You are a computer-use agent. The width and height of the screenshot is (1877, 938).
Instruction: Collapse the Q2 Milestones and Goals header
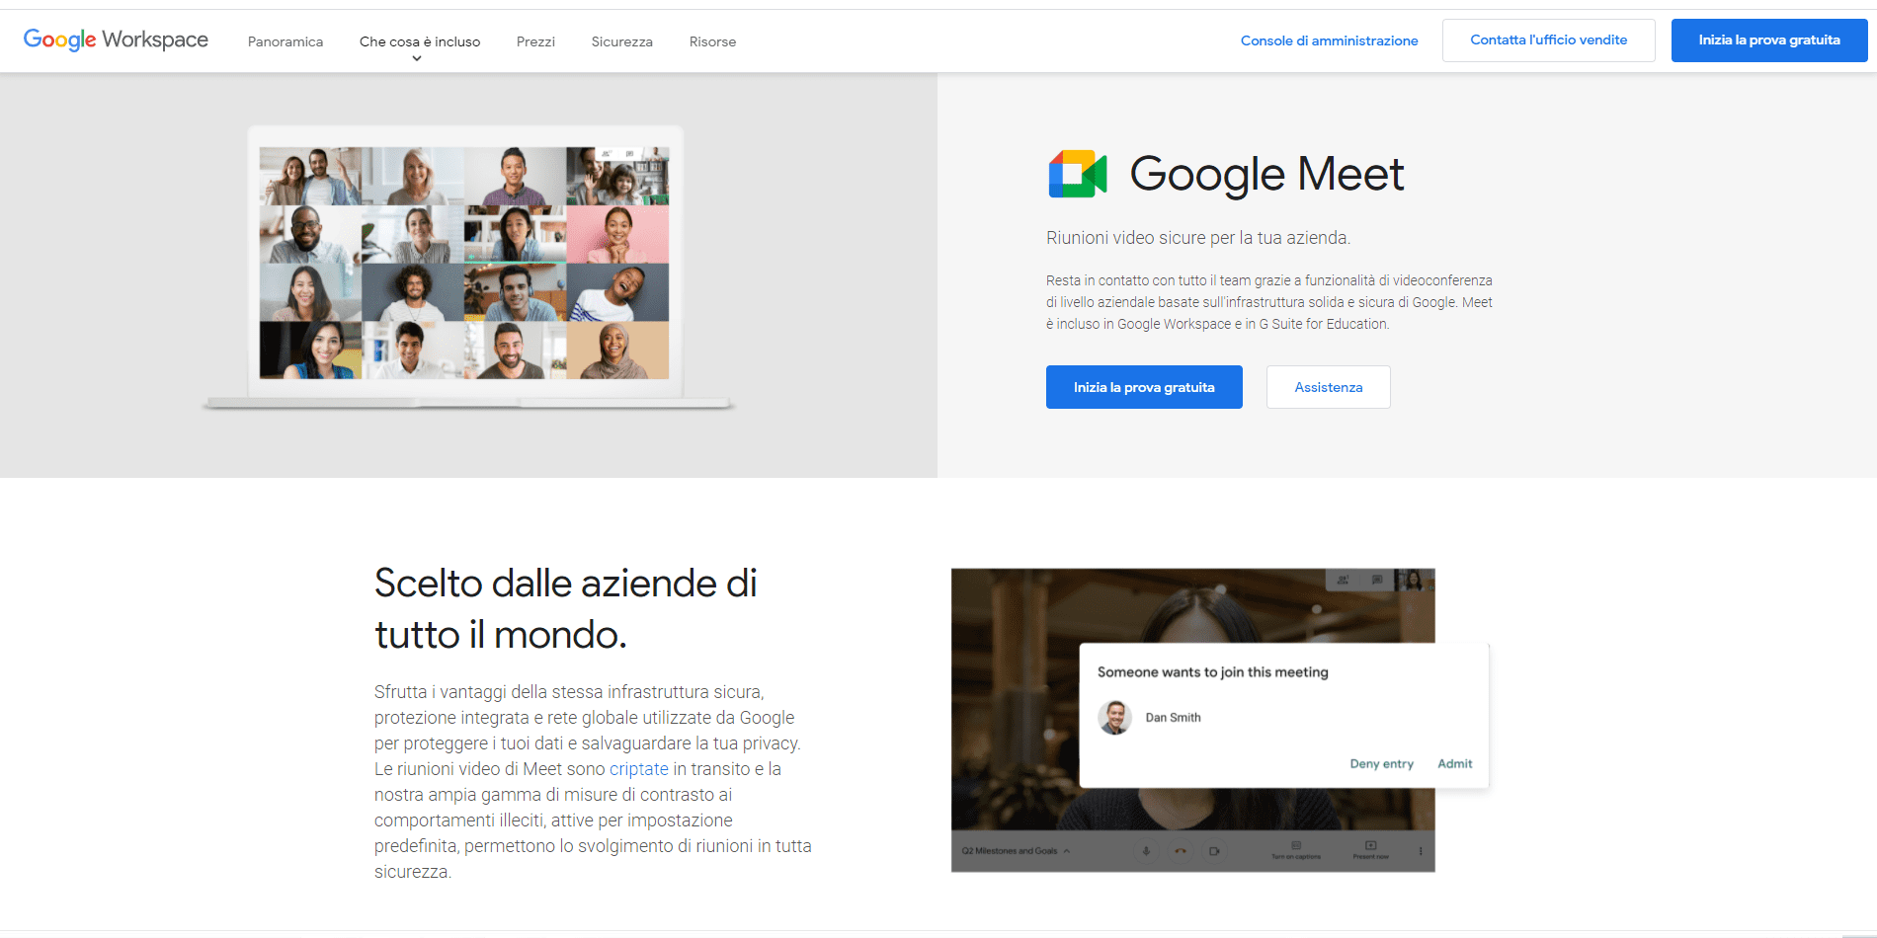point(1067,849)
